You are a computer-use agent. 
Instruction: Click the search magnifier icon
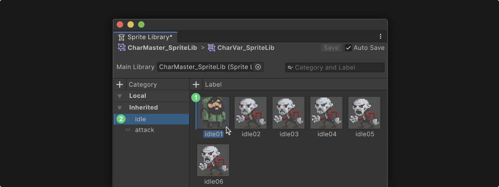290,67
